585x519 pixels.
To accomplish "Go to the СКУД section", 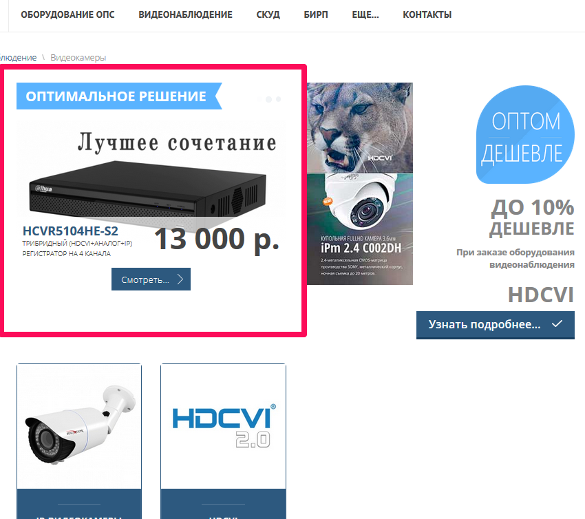I will tap(268, 14).
